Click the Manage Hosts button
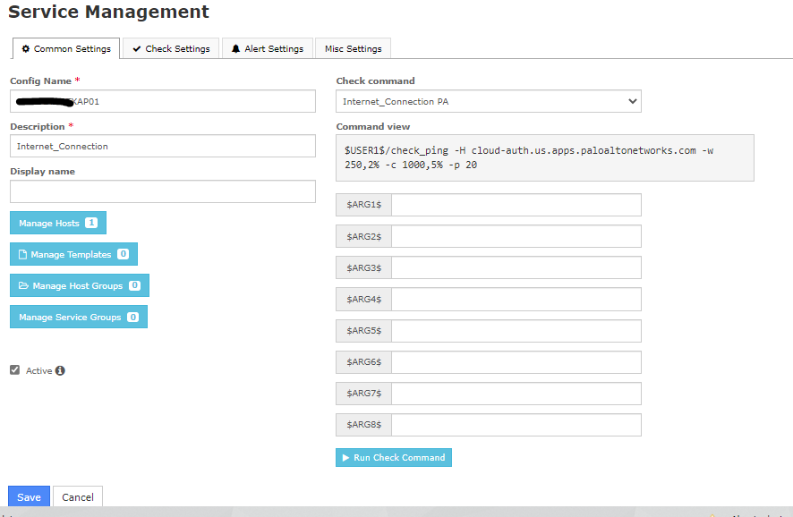 pyautogui.click(x=58, y=223)
